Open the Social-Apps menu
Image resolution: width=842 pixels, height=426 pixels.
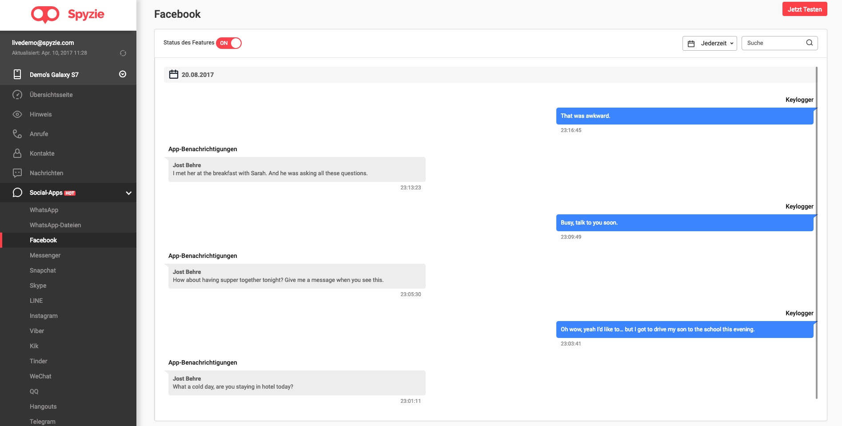click(68, 193)
